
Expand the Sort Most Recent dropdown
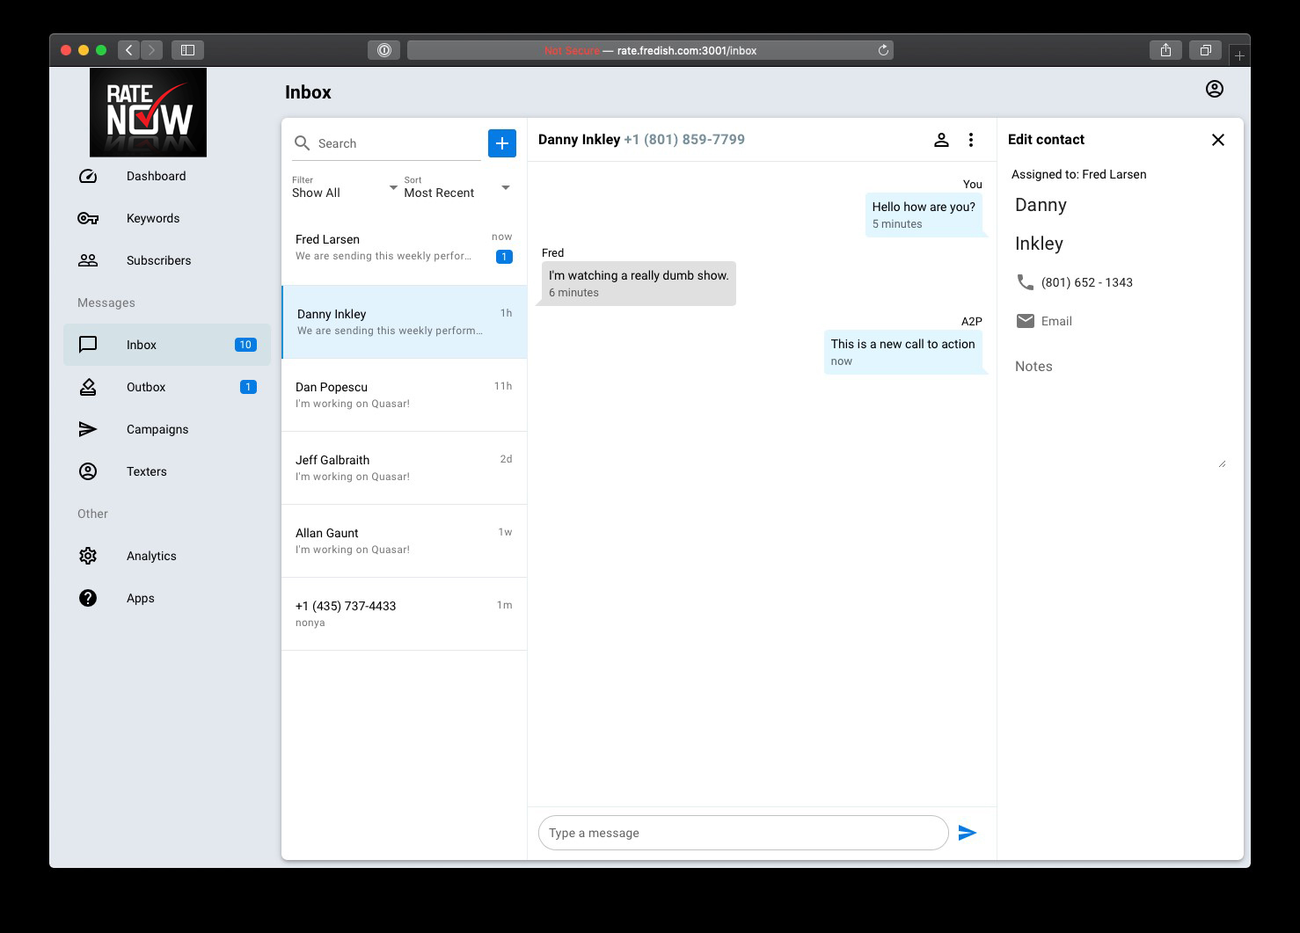pos(457,187)
